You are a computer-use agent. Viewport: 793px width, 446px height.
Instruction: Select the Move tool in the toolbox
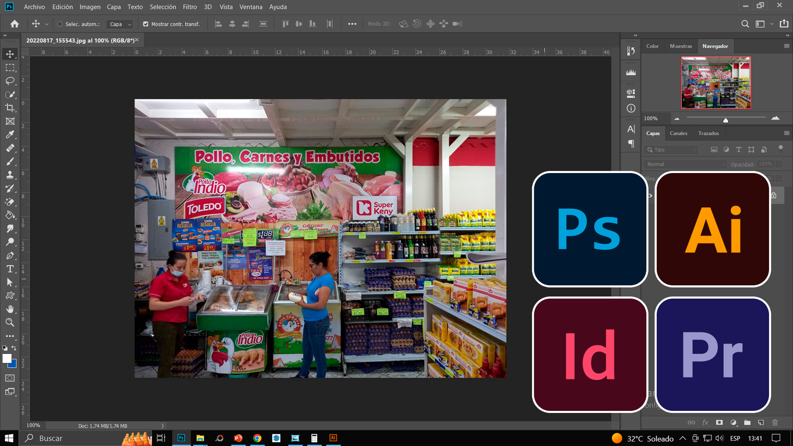click(10, 54)
